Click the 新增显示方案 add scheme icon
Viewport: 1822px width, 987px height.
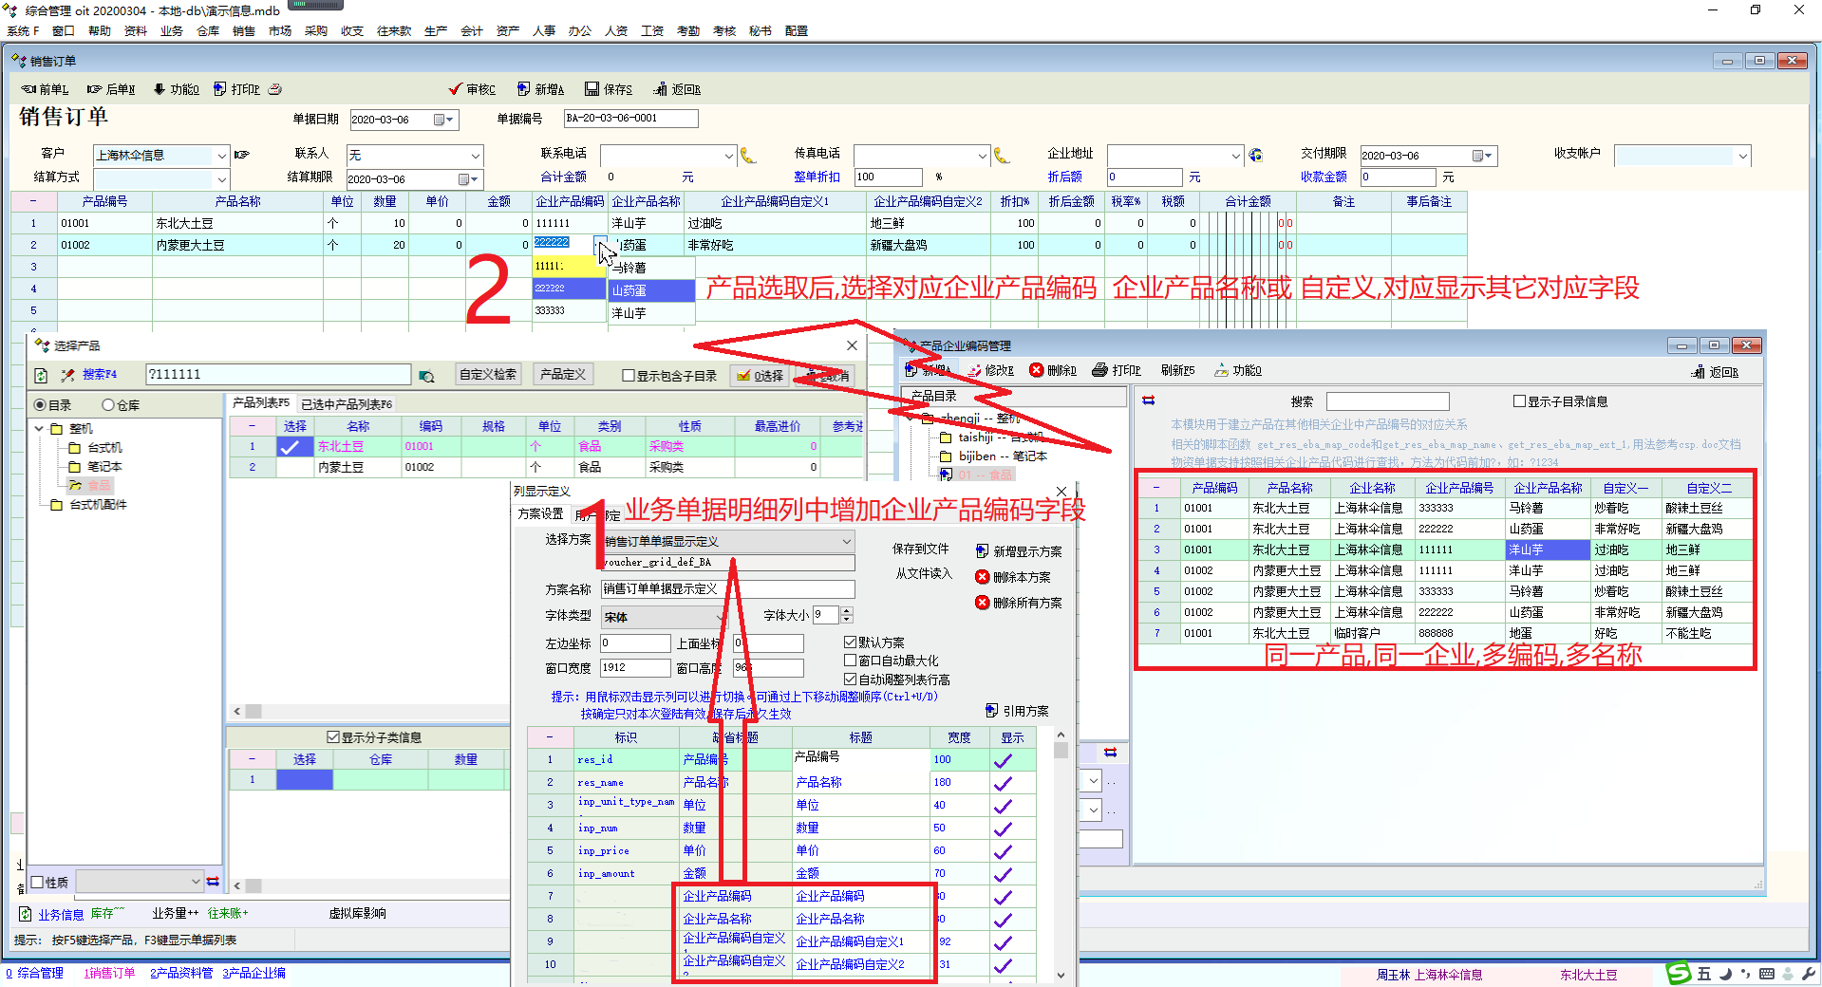pyautogui.click(x=982, y=551)
